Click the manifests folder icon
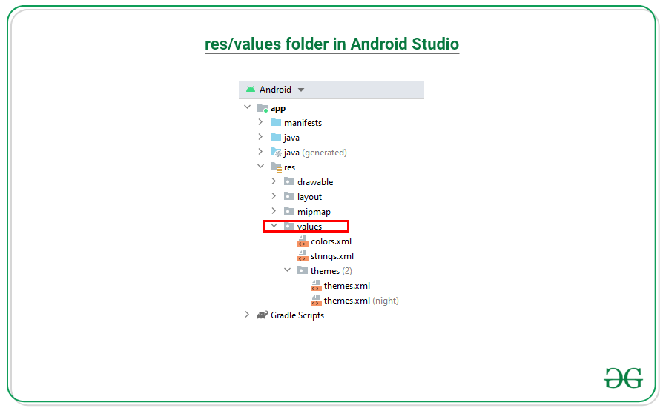The image size is (663, 408). tap(276, 122)
